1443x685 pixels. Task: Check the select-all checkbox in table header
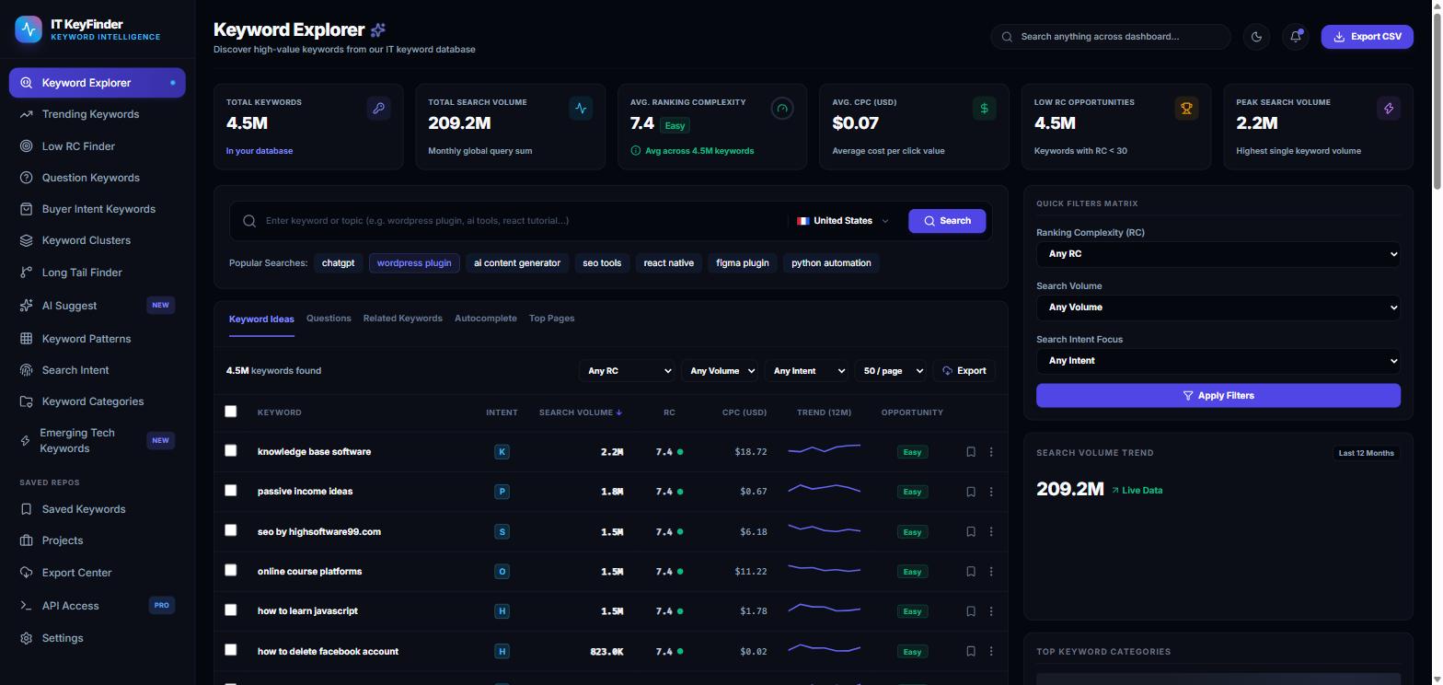[x=231, y=412]
